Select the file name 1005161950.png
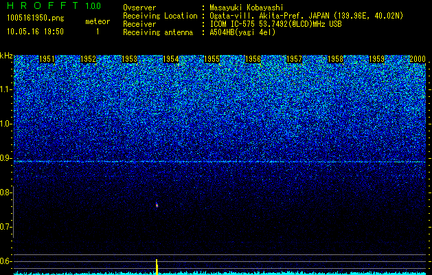Screen dimensions: 432x275 36,19
